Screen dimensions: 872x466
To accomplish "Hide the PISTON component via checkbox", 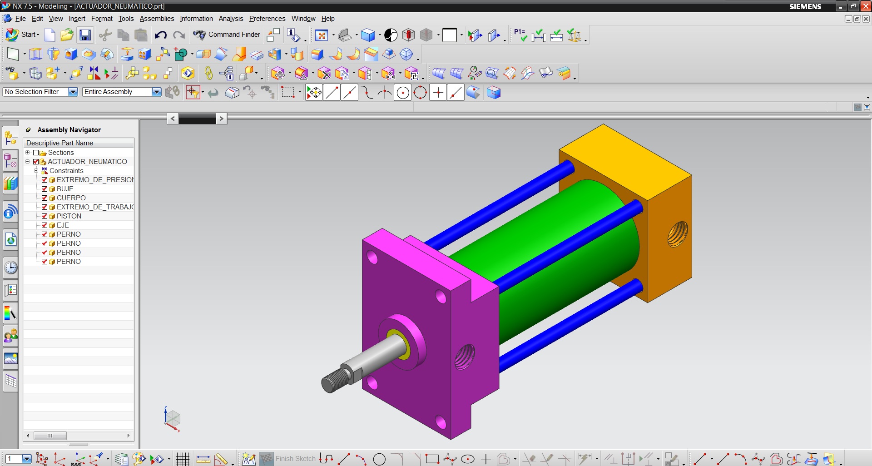I will tap(45, 216).
